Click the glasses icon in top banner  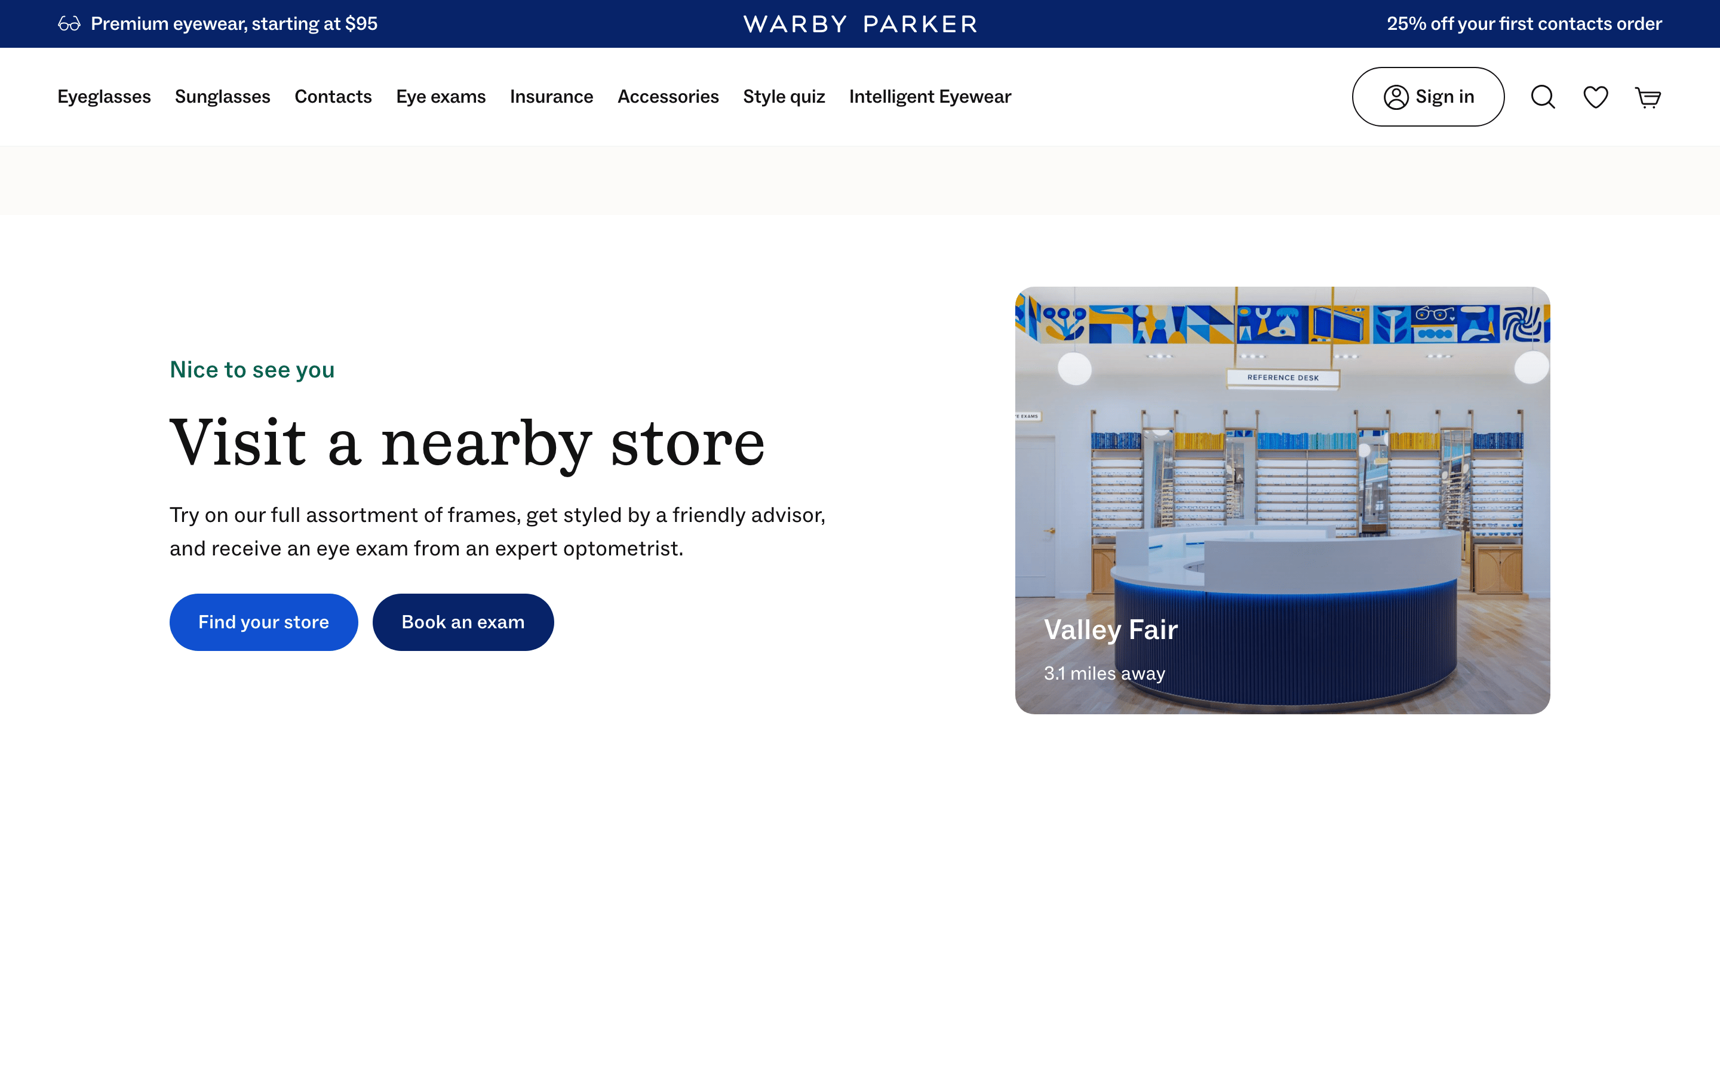coord(69,24)
